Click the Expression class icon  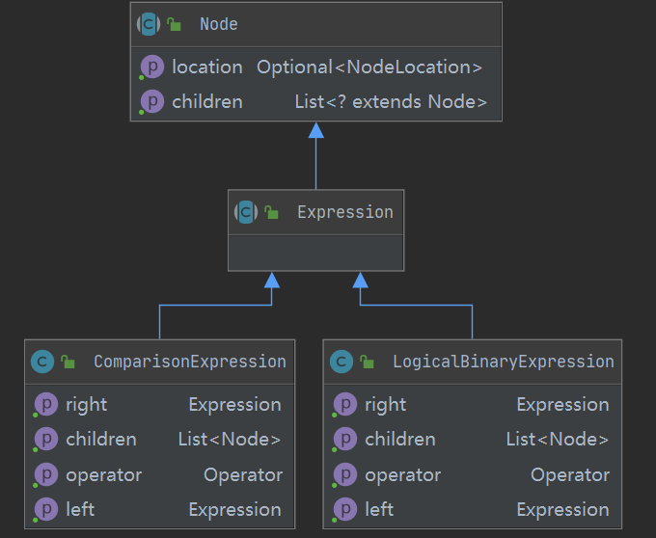pos(247,212)
